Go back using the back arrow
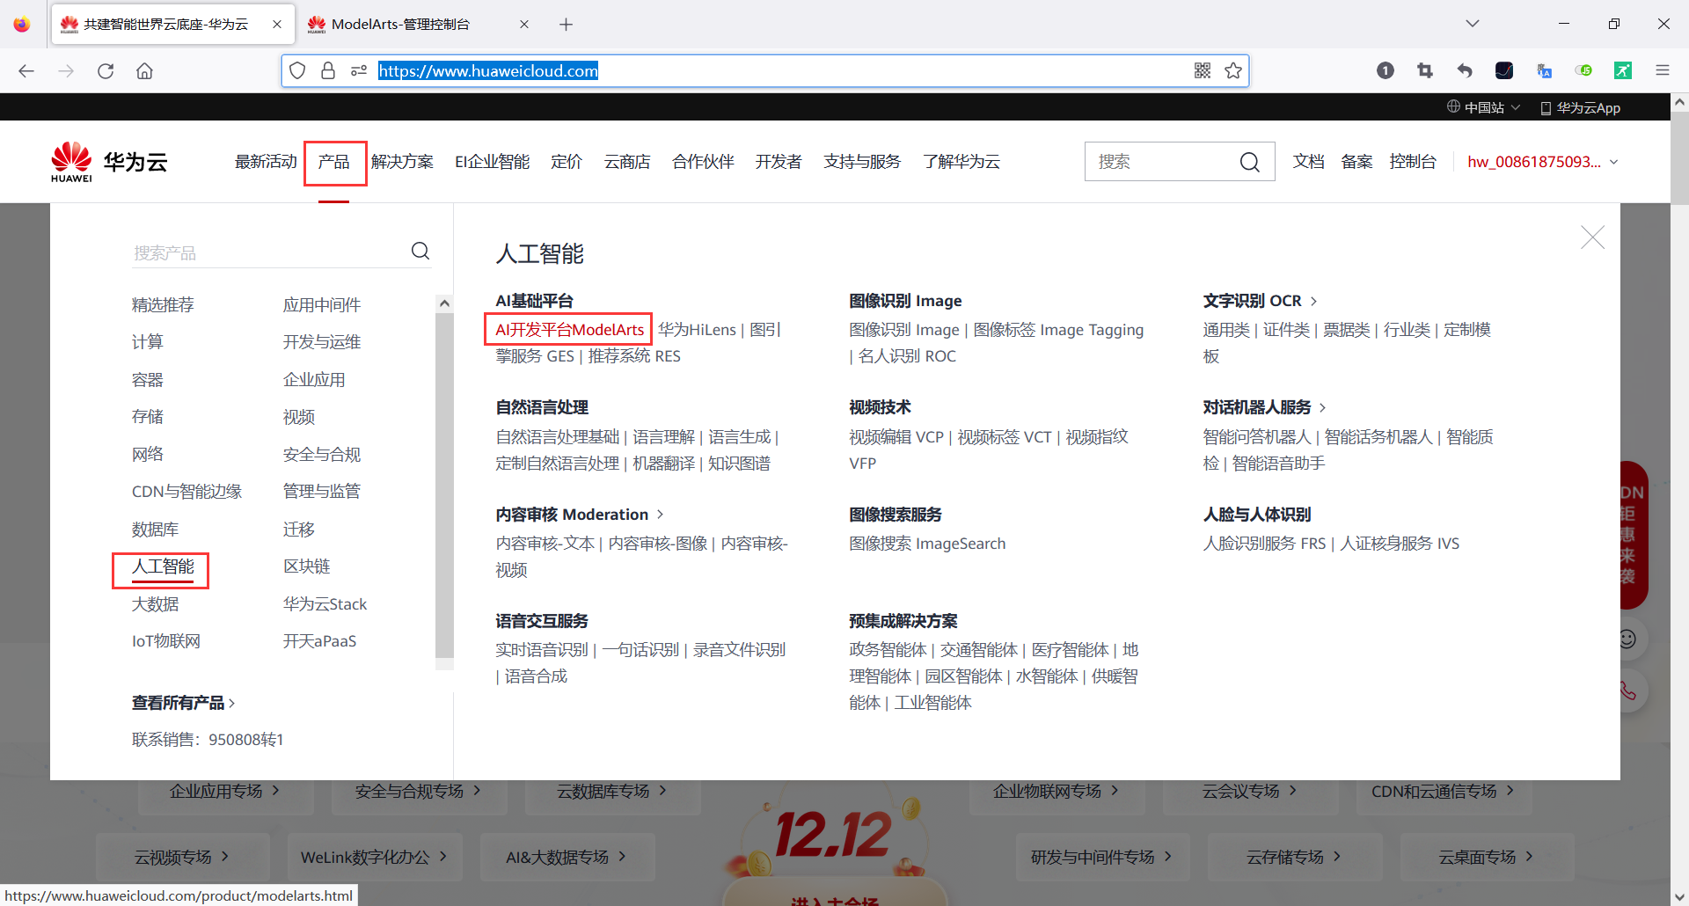 pos(26,70)
